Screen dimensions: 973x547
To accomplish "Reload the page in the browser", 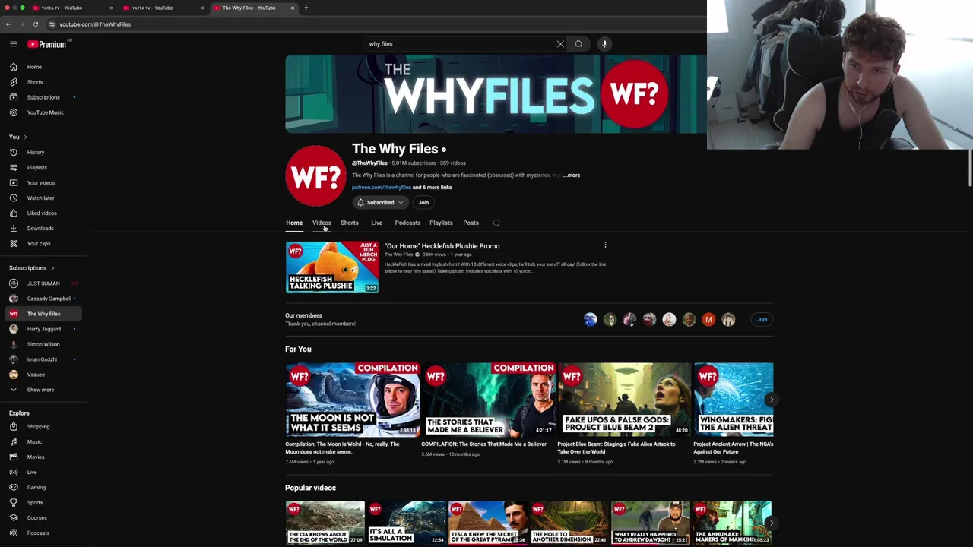I will click(x=35, y=24).
